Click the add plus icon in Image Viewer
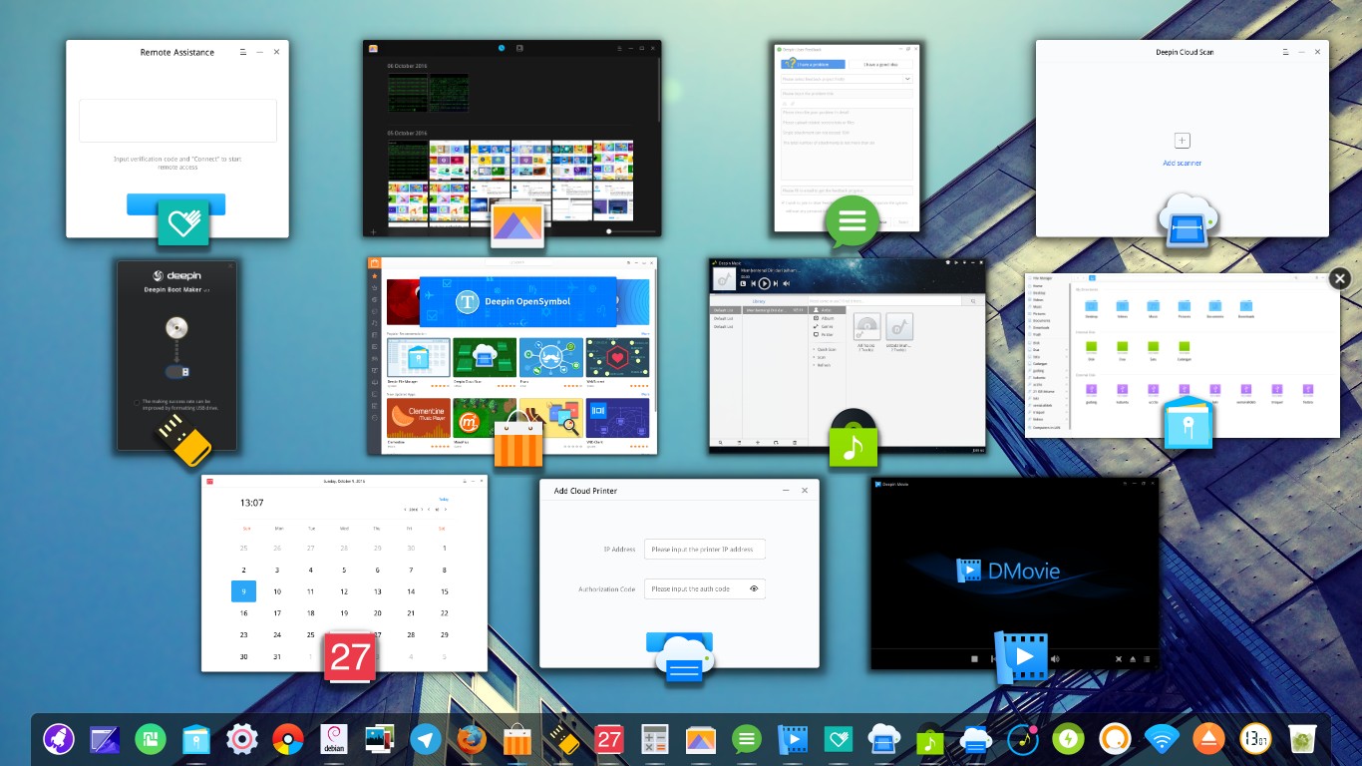Screen dimensions: 1362x766 click(373, 231)
